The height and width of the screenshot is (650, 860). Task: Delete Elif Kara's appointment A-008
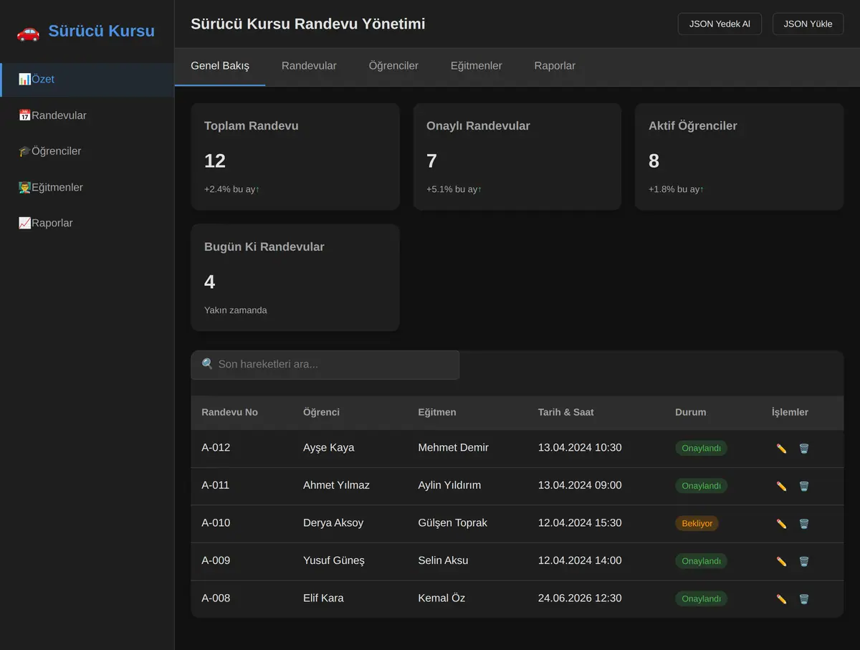point(804,599)
